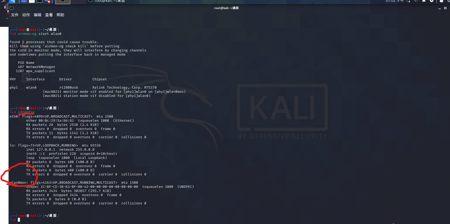Click the underlined 'ifconfig' command
450x224 pixels.
point(26,112)
